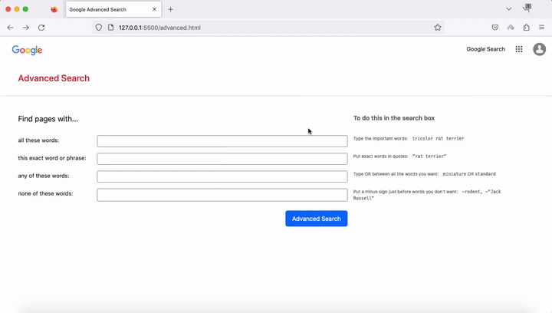552x313 pixels.
Task: Click the 'this exact word or phrase' input
Action: pos(222,159)
